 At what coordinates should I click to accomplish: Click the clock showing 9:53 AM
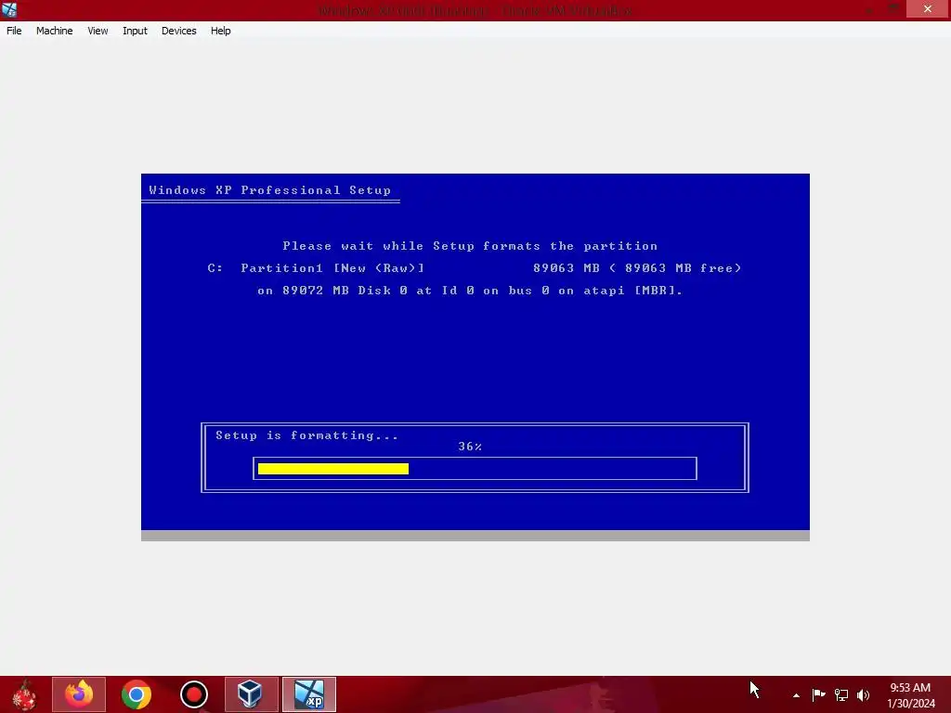point(910,688)
